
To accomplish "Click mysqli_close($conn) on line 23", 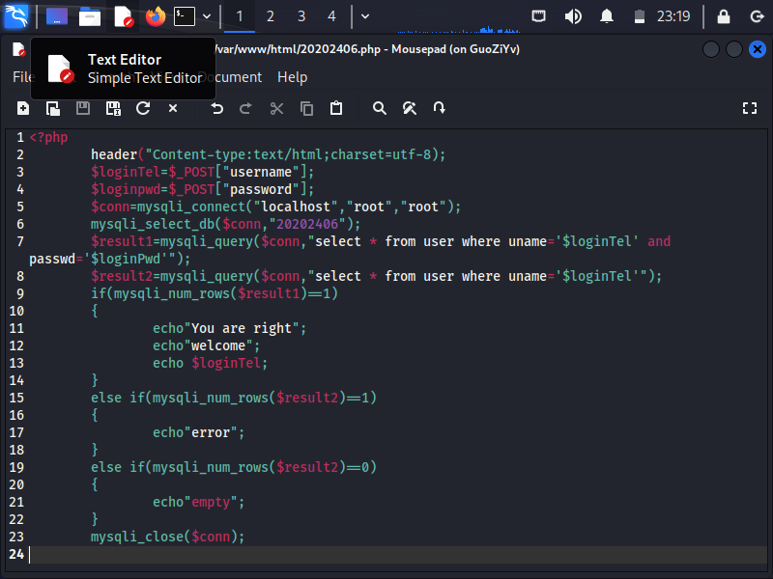I will 167,537.
